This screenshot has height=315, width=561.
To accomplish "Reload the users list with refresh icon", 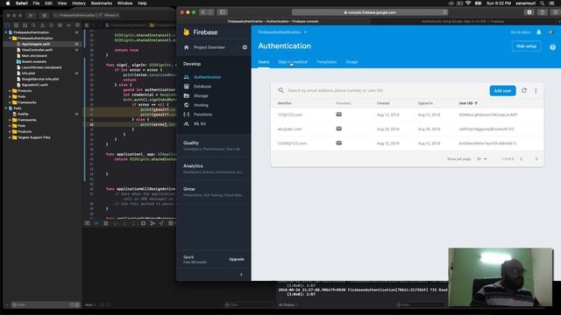I will 524,90.
